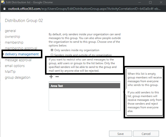Click the mail icon in title bar

pos(3,2)
